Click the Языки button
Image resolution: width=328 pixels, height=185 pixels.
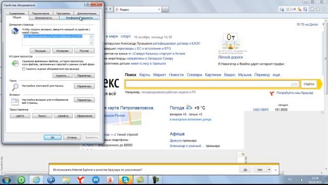pyautogui.click(x=42, y=116)
